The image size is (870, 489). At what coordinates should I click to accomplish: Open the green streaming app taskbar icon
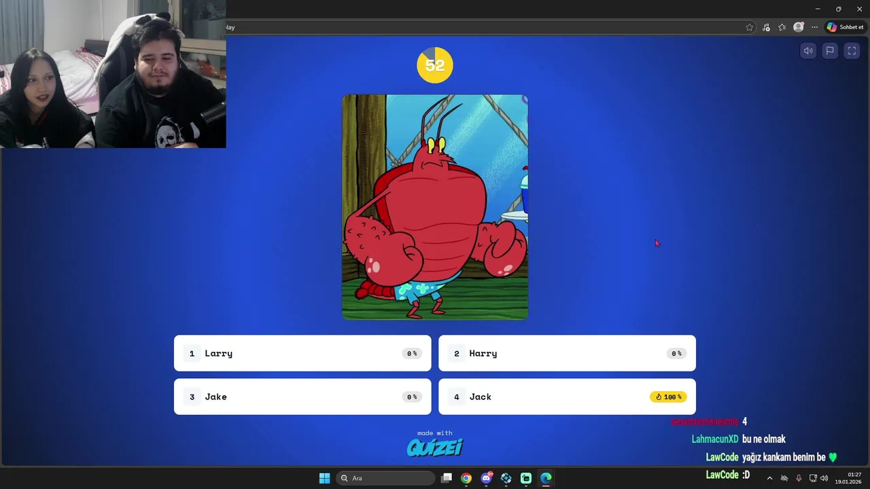526,478
